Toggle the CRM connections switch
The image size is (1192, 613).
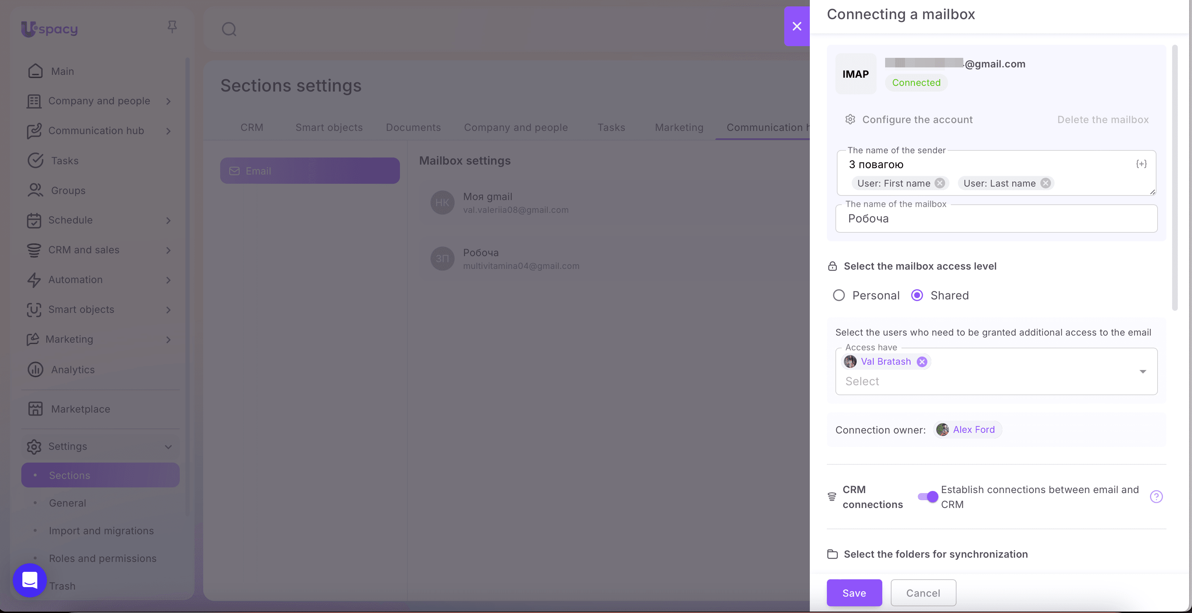(x=928, y=497)
